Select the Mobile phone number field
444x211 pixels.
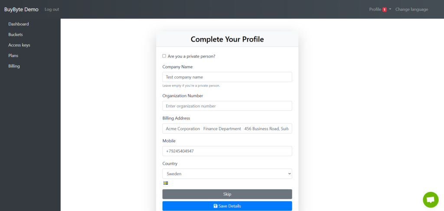227,151
